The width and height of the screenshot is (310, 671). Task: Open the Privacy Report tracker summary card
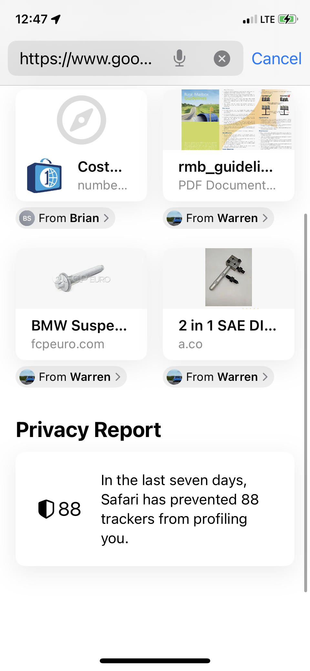[155, 509]
